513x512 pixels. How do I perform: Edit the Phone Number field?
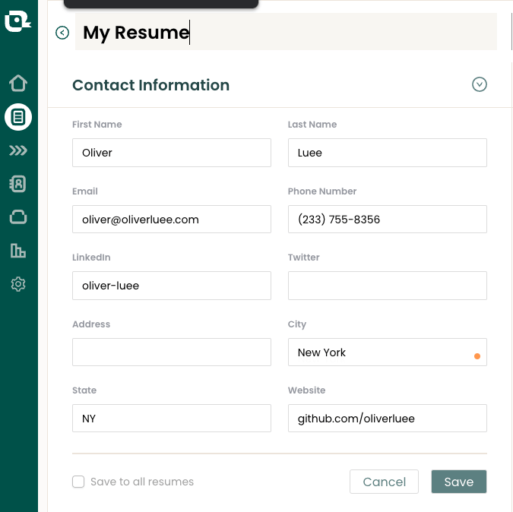388,220
